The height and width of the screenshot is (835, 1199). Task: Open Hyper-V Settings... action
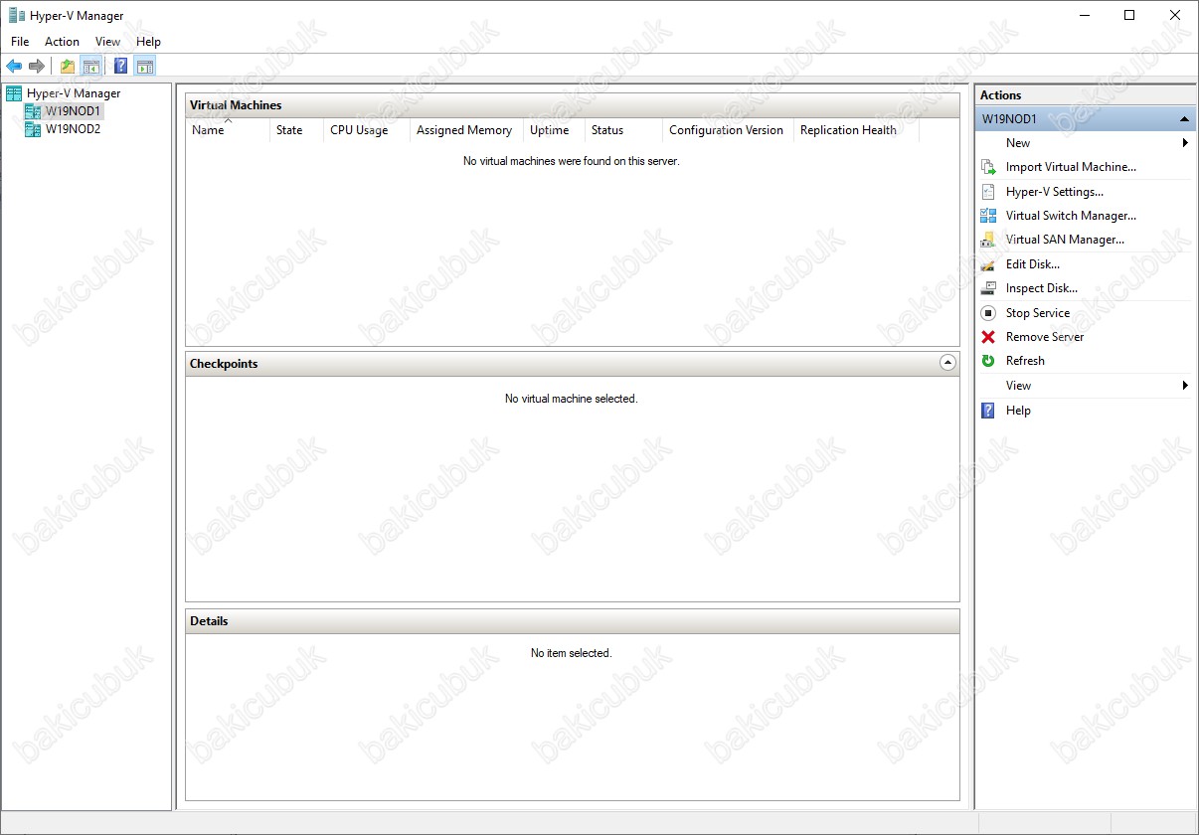coord(1055,192)
